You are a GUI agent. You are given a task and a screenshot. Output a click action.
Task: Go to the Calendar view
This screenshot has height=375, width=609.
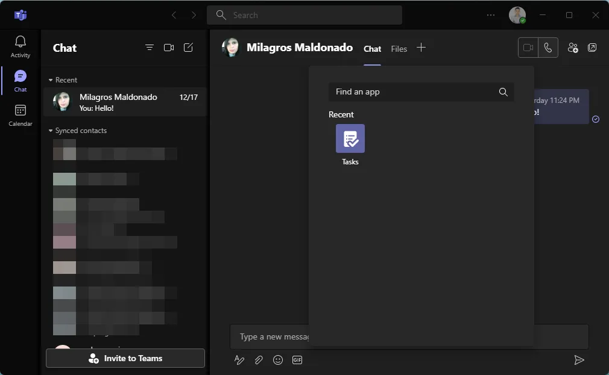click(21, 116)
